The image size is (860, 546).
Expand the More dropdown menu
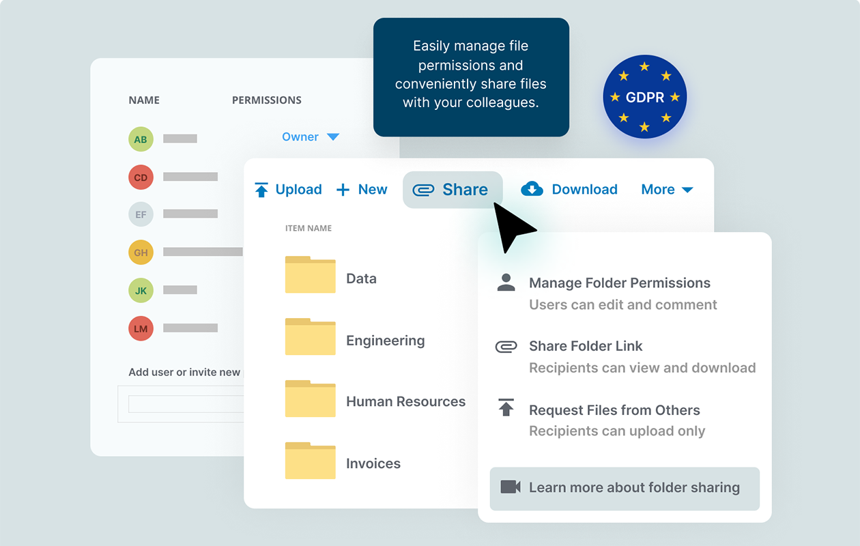(667, 190)
